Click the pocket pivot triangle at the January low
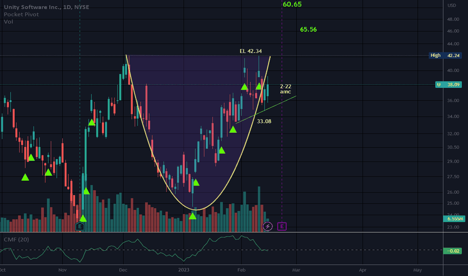Screen dimensions: 468x276 (192, 216)
